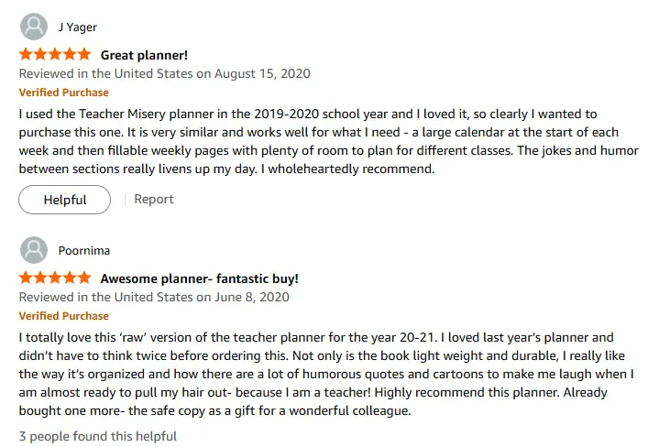
Task: Click J Yager's profile avatar icon
Action: (34, 27)
